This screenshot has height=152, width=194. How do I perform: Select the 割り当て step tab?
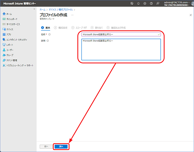(97, 28)
